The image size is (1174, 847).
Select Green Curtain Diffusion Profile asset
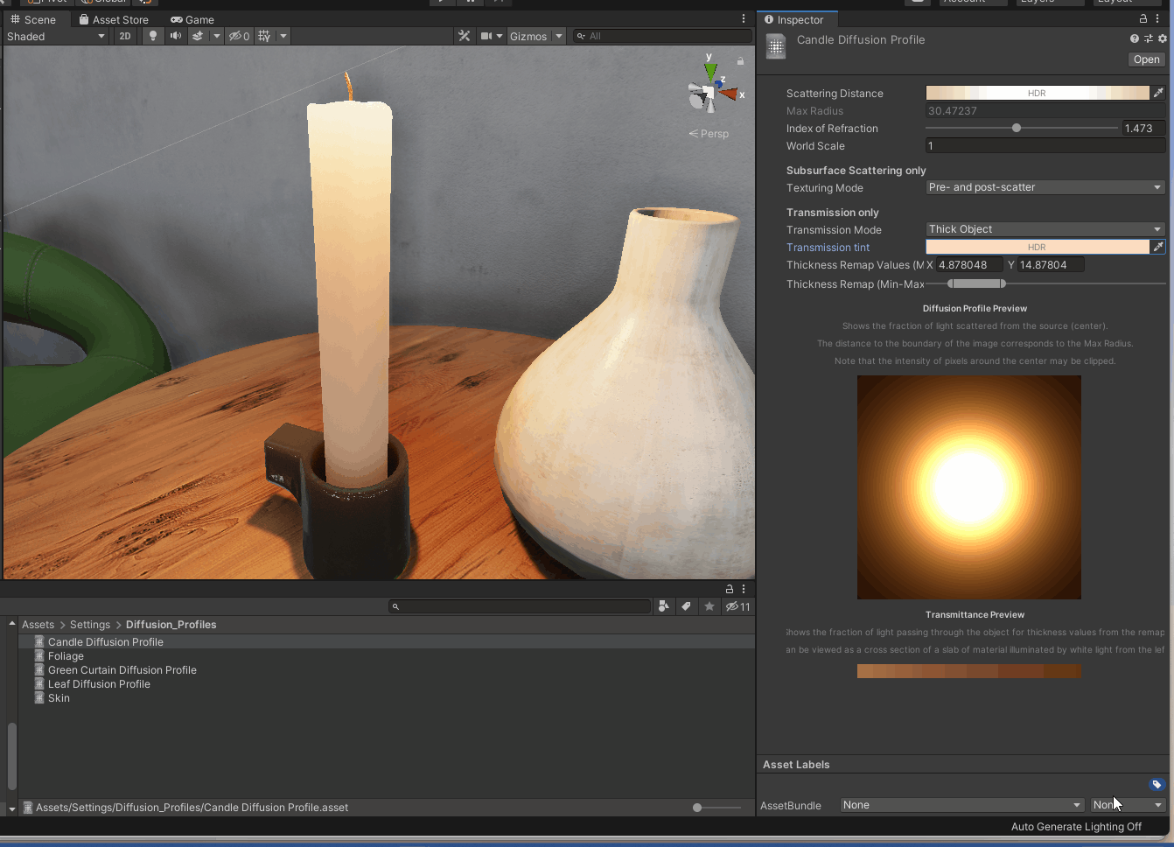tap(122, 670)
